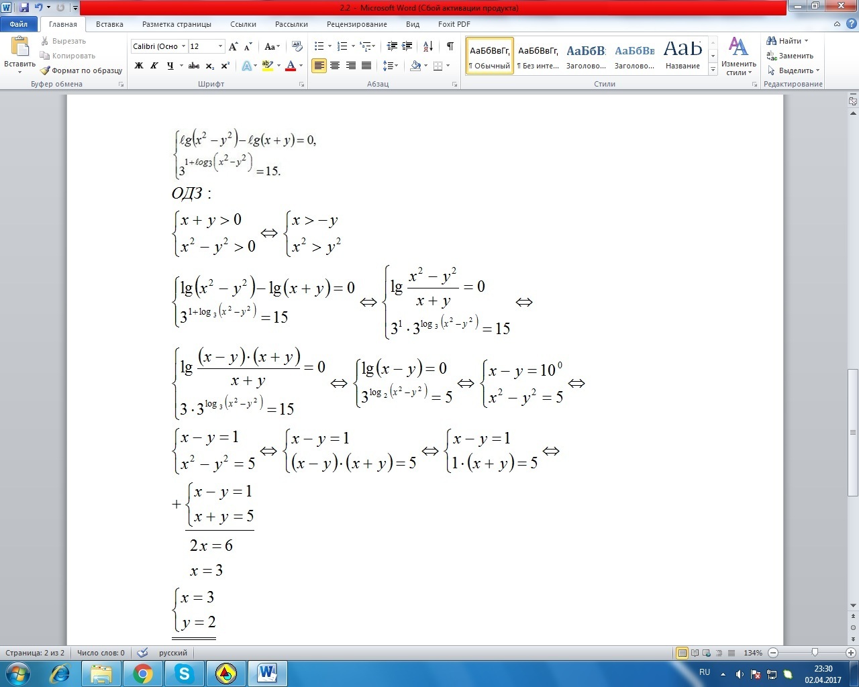The image size is (859, 687).
Task: Toggle italic (К) formatting
Action: [154, 66]
